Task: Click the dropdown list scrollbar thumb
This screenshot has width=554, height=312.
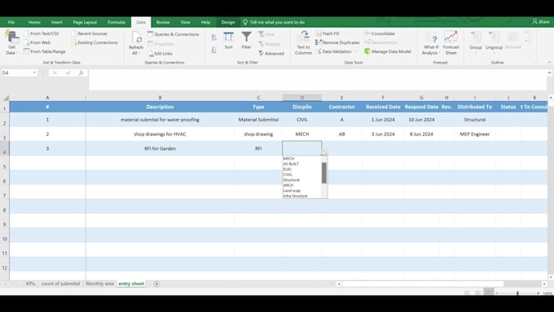Action: click(324, 173)
